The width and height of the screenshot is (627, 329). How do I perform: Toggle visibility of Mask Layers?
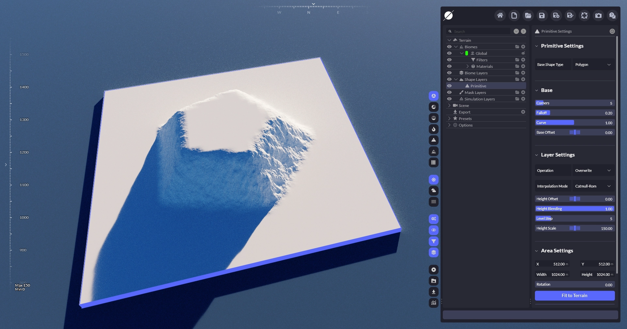pyautogui.click(x=449, y=92)
